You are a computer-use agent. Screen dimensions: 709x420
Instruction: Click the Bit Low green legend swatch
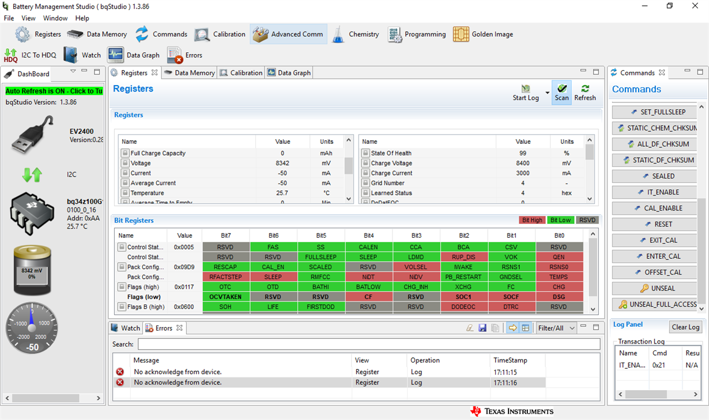[x=560, y=220]
